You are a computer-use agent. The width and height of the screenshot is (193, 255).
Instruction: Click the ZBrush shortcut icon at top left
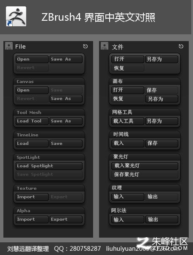[x=16, y=16]
